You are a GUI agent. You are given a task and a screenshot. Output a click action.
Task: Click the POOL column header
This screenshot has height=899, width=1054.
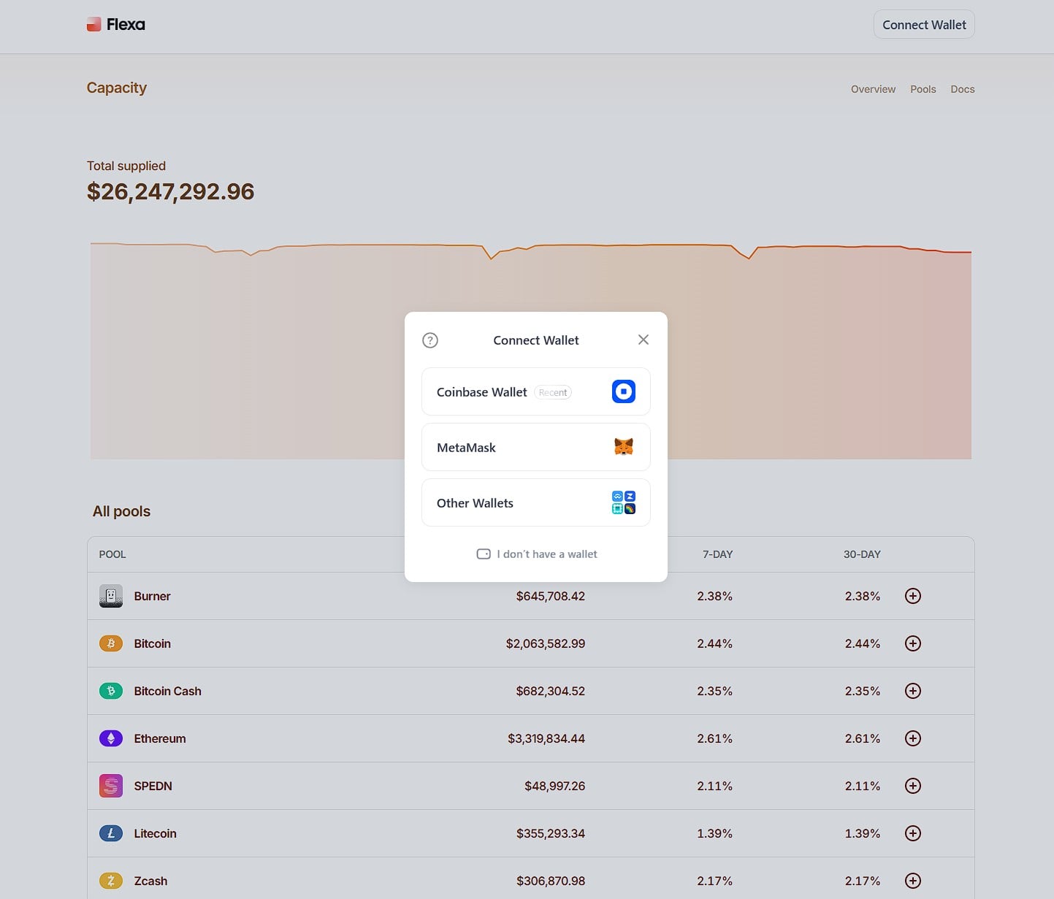[112, 554]
